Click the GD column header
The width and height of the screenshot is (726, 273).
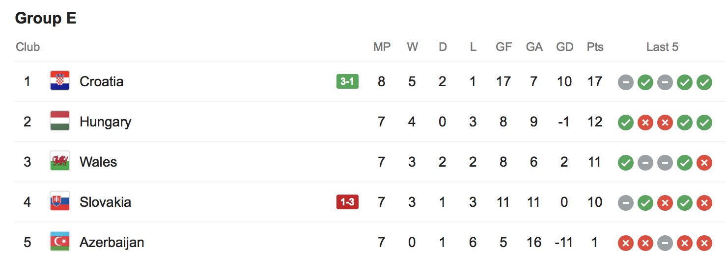coord(564,47)
